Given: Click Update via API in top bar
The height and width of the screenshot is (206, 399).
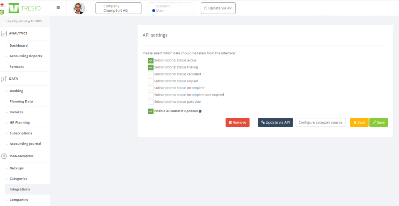Looking at the screenshot, I should [x=218, y=8].
